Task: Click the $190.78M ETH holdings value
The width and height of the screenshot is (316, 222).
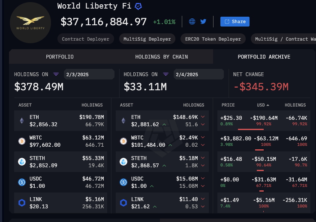Action: 92,117
